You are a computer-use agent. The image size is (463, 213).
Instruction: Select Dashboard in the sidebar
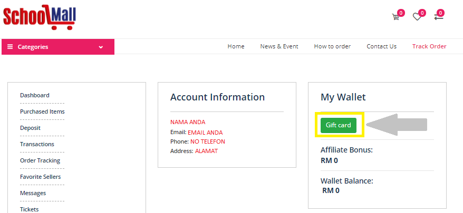pos(35,95)
